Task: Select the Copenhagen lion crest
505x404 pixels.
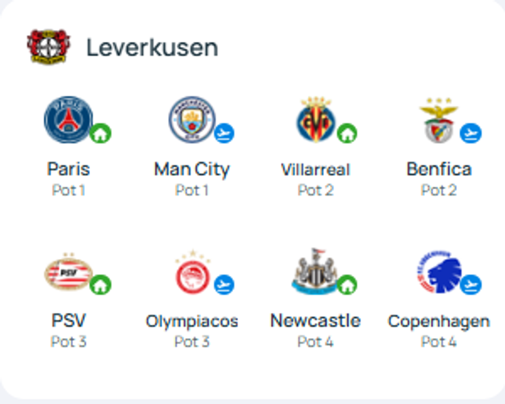Action: (x=439, y=272)
